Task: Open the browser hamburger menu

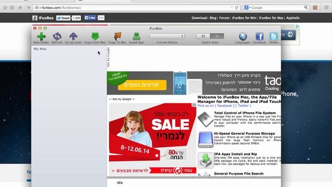Action: (326, 8)
